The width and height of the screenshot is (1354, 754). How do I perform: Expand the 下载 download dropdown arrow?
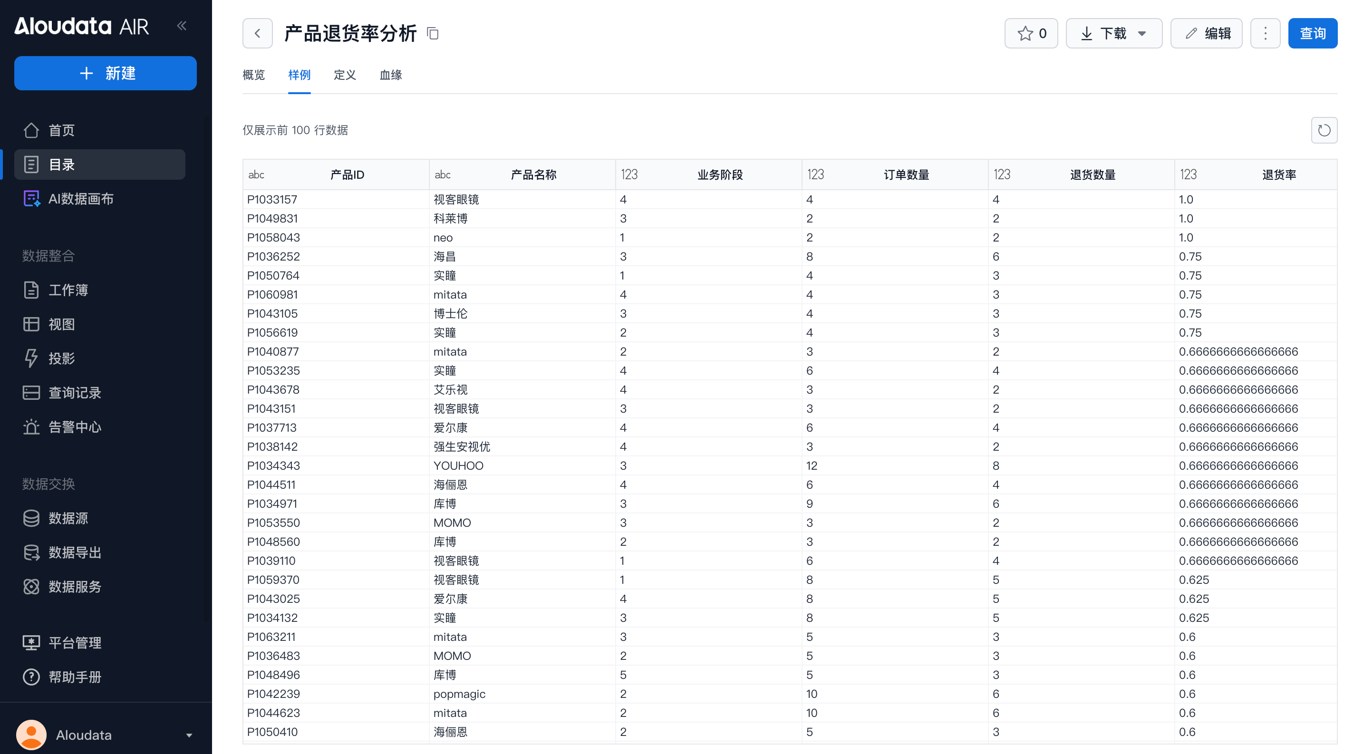click(x=1141, y=34)
